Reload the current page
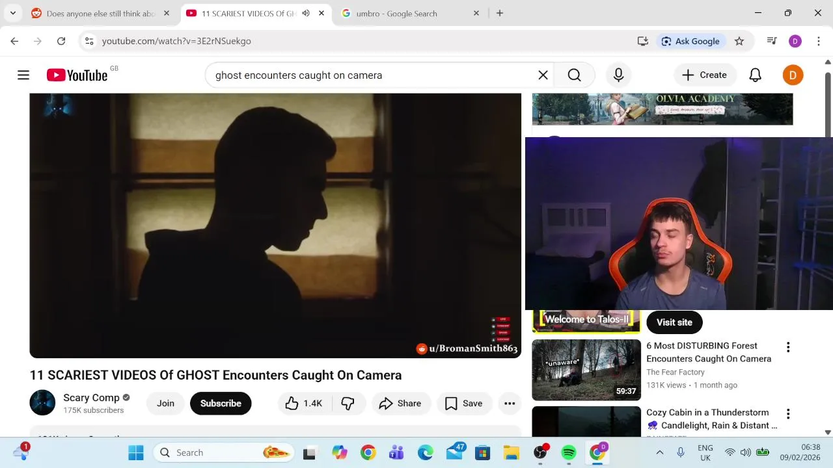Image resolution: width=833 pixels, height=468 pixels. [x=61, y=41]
